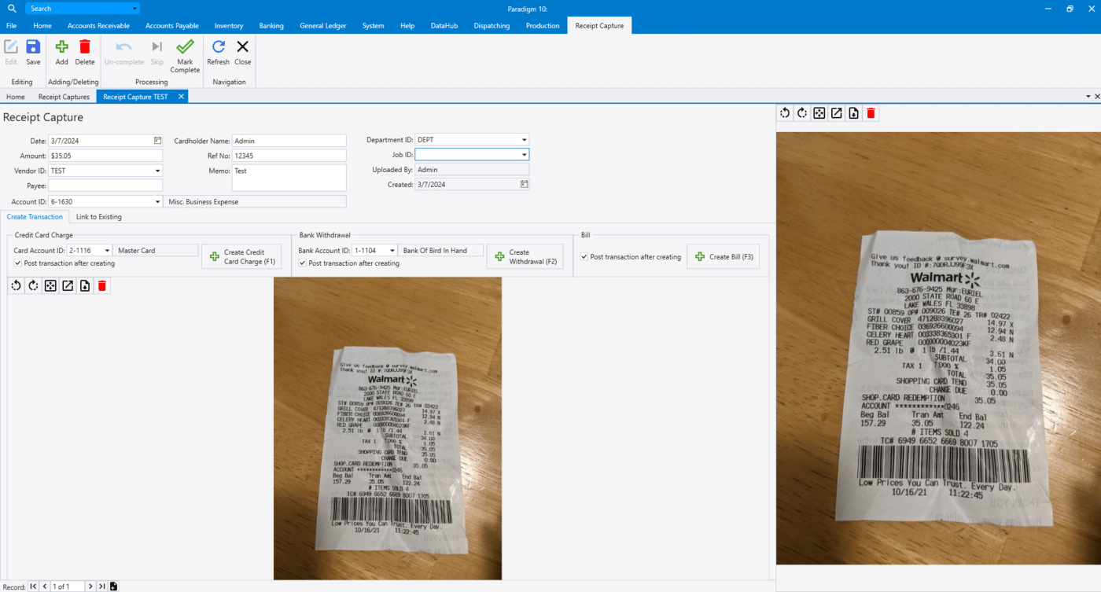Open the Dispatching menu
Image resolution: width=1101 pixels, height=592 pixels.
click(x=492, y=26)
